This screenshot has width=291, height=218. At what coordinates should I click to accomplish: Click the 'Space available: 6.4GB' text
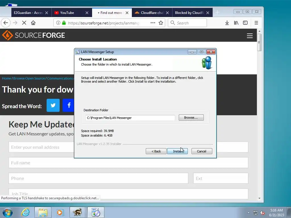pos(97,135)
